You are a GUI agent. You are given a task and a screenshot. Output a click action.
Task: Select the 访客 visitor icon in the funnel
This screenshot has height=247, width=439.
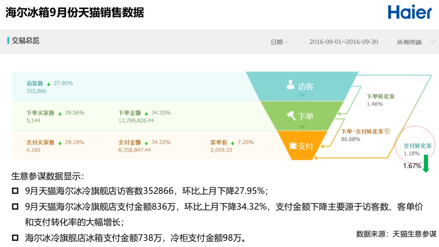point(290,84)
